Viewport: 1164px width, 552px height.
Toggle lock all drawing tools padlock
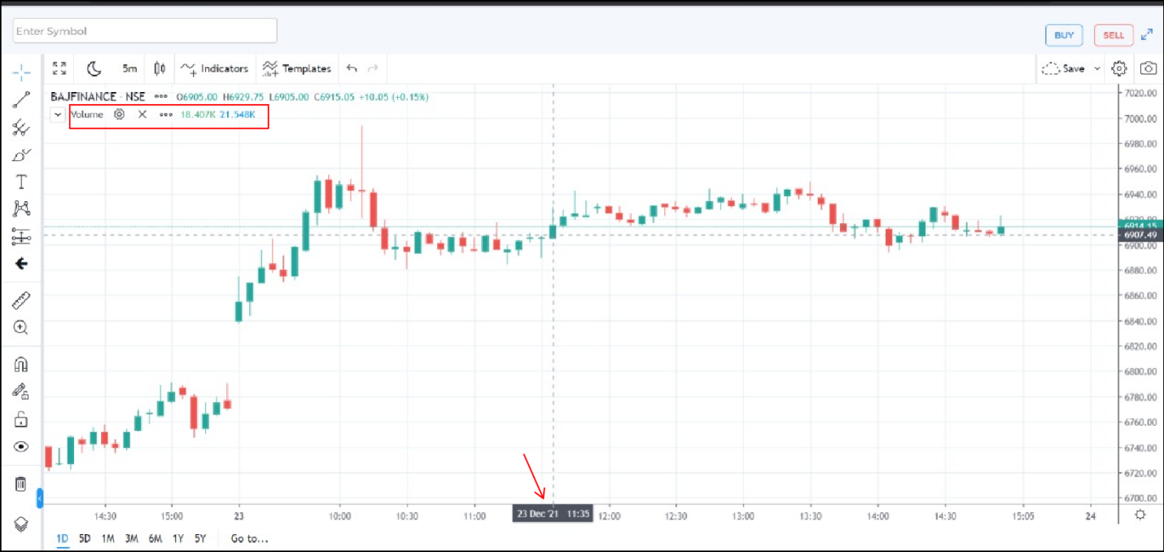pyautogui.click(x=21, y=419)
